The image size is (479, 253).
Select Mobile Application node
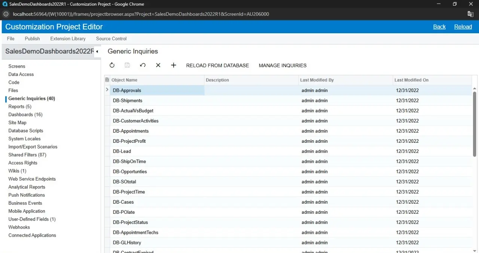27,211
